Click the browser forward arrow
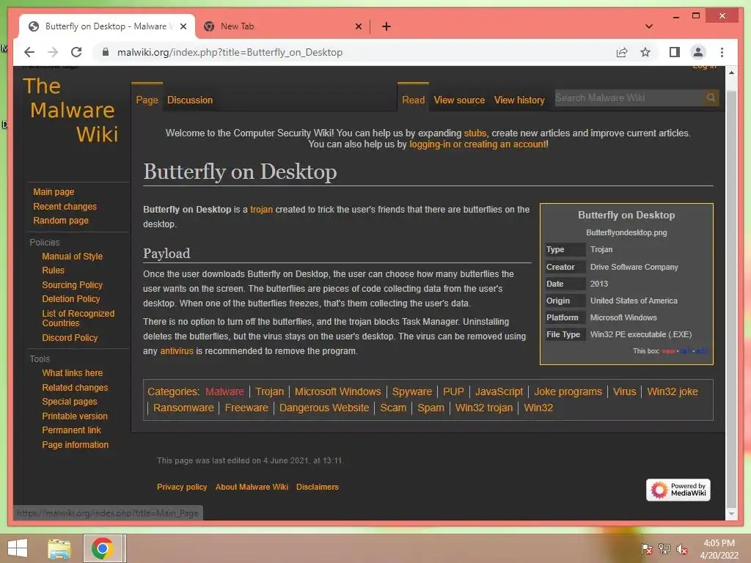The width and height of the screenshot is (751, 563). pyautogui.click(x=53, y=52)
